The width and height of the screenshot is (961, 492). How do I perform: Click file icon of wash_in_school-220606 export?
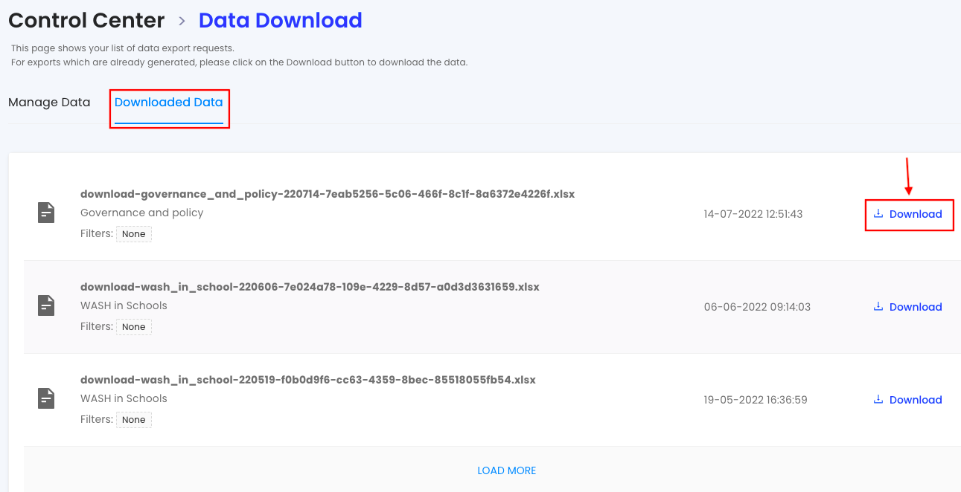click(47, 305)
